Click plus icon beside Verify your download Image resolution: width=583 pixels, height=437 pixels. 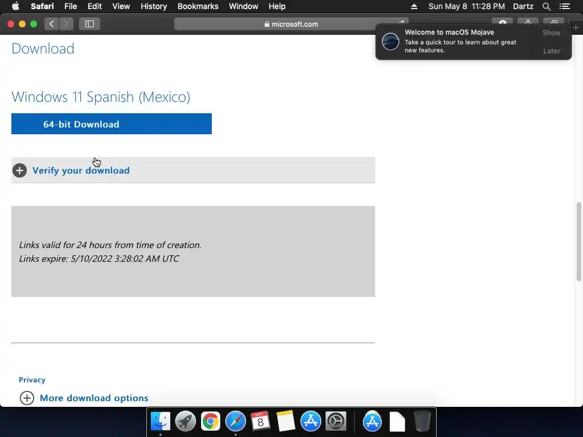(x=20, y=171)
